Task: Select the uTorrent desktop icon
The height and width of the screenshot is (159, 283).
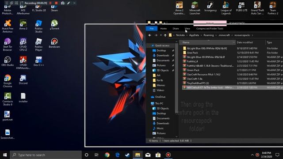Action: coord(54,25)
